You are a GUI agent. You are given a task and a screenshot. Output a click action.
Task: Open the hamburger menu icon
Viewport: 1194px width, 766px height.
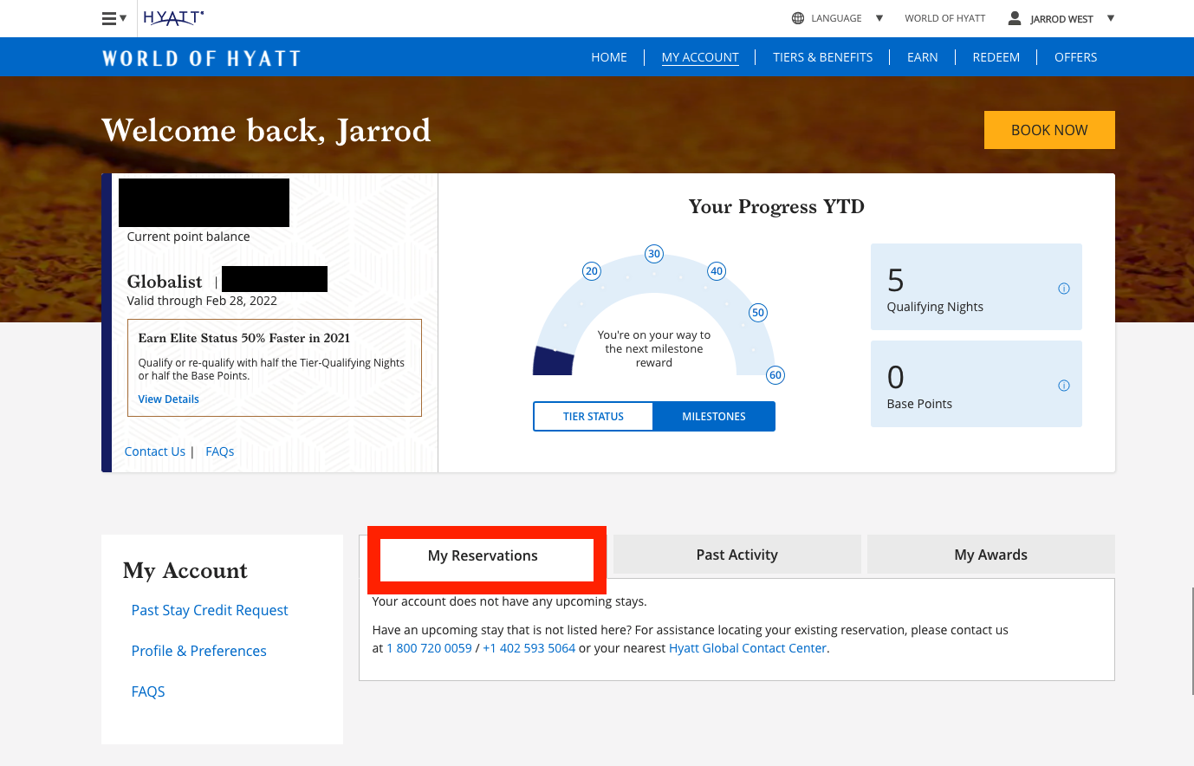click(109, 18)
